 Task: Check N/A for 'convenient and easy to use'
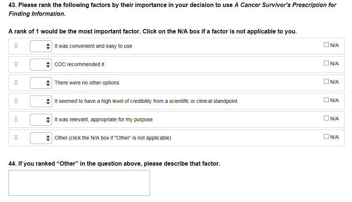326,45
